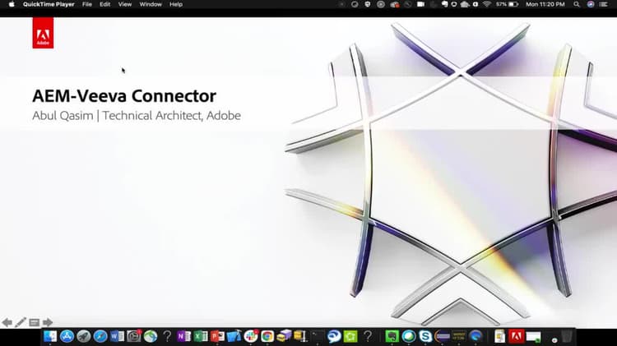Open Xcode from the Dock
This screenshot has width=617, height=346.
(234, 336)
